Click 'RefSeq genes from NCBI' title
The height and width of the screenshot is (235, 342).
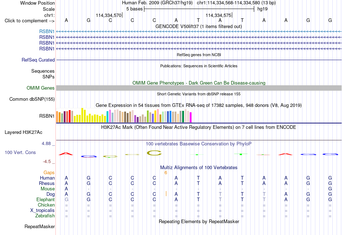click(199, 55)
